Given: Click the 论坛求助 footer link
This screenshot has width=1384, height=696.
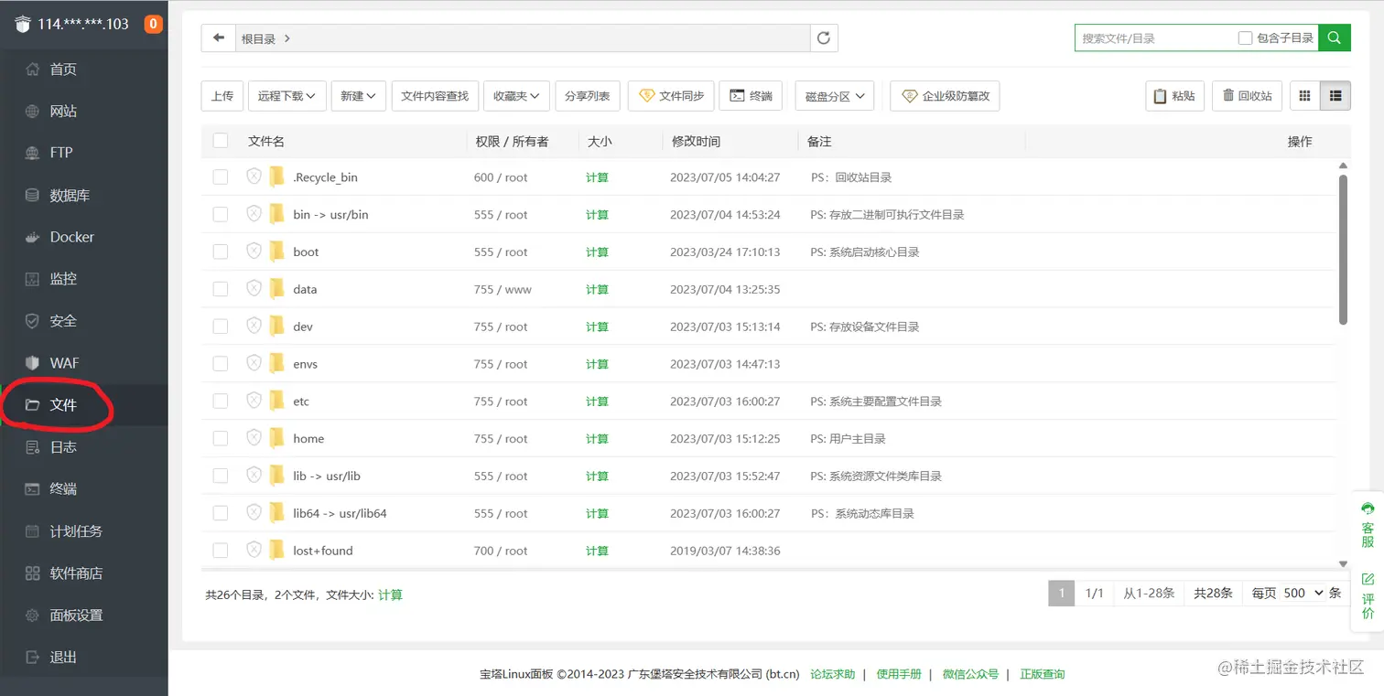Looking at the screenshot, I should pos(833,674).
